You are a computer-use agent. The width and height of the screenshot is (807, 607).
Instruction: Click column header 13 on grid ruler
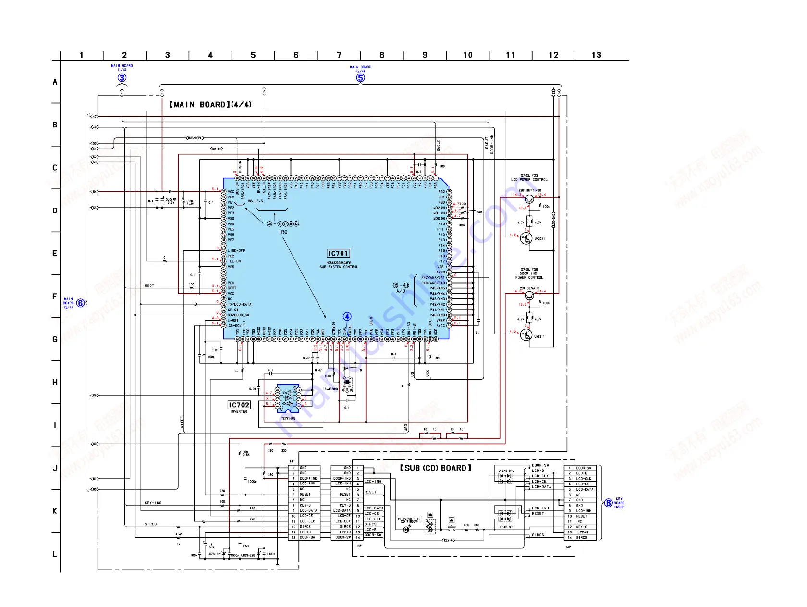597,55
